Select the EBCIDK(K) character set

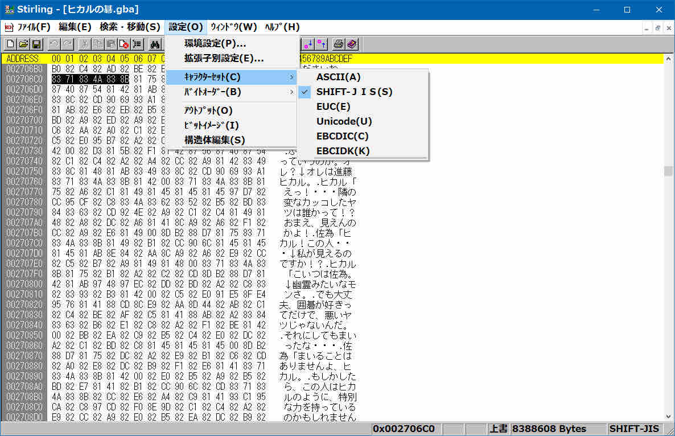363,151
